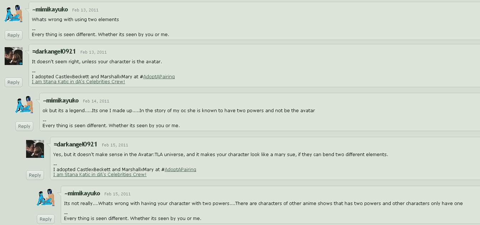Open AdoptAPairing link in the Feb 13 signature
The width and height of the screenshot is (480, 225).
click(x=159, y=76)
